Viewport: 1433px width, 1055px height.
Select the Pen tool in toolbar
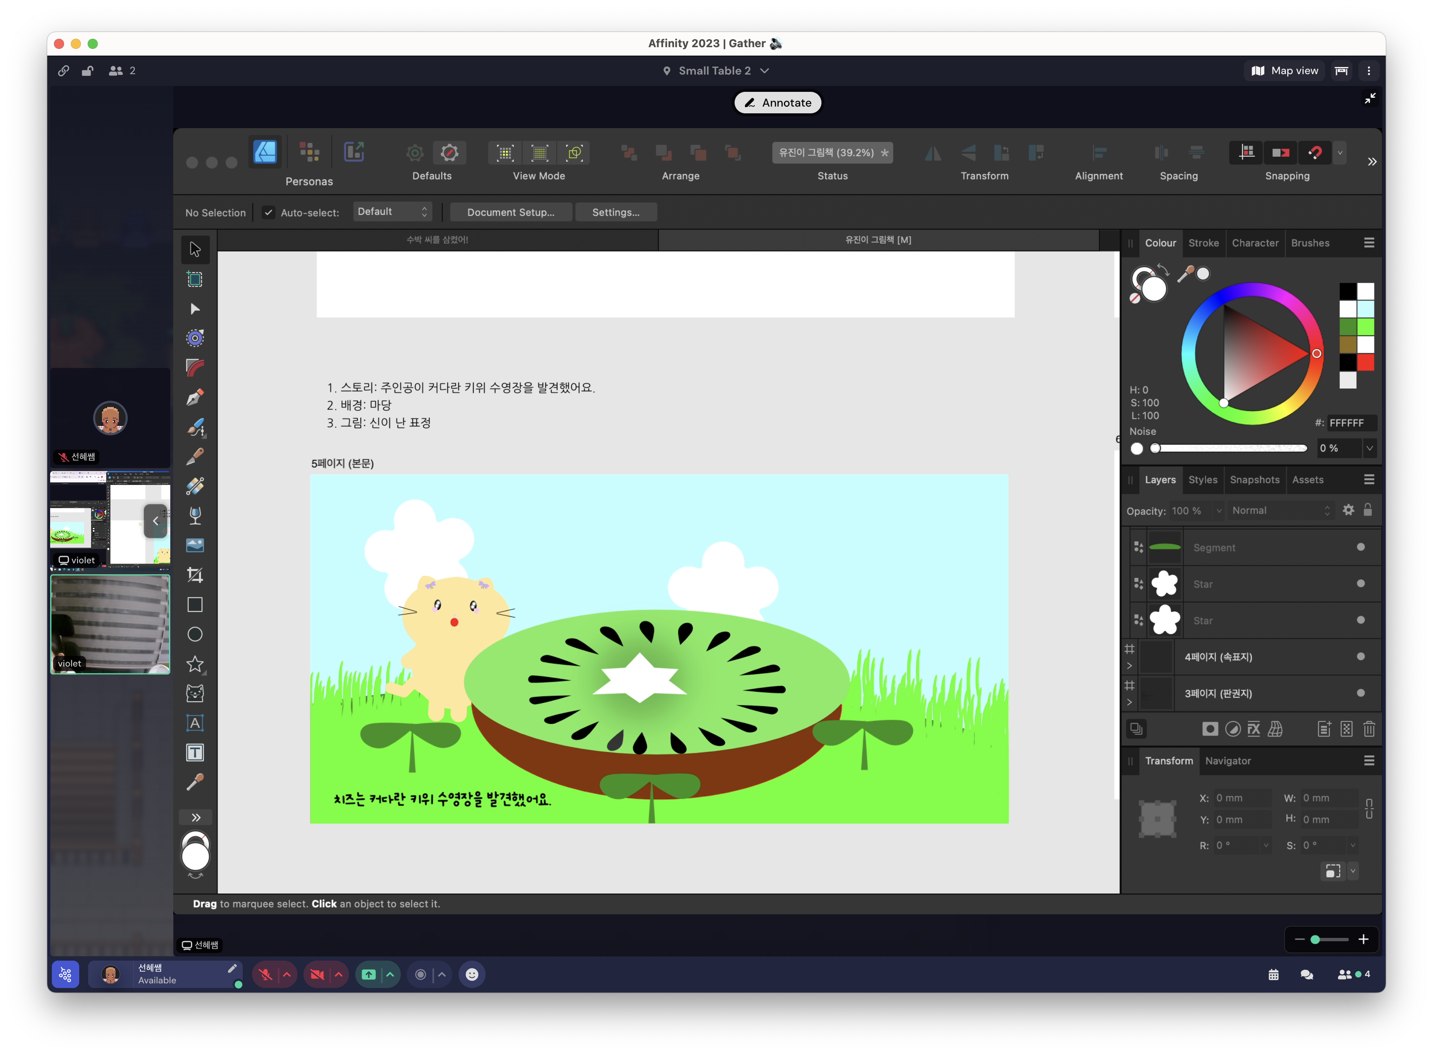[x=195, y=397]
